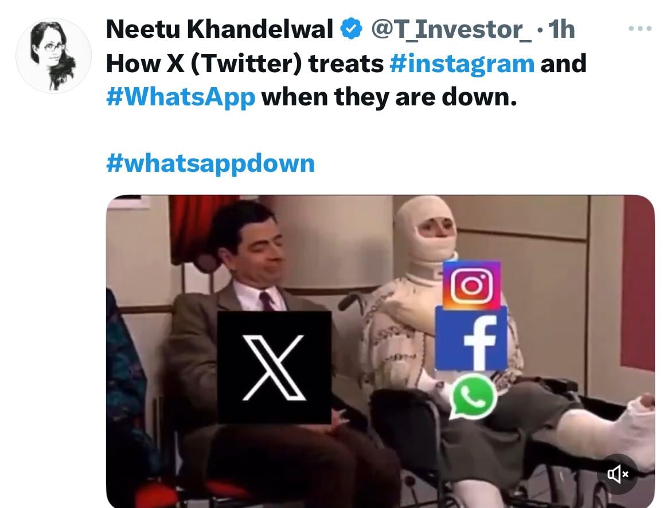Image resolution: width=671 pixels, height=508 pixels.
Task: Open the #WhatsApp hashtag link
Action: pos(181,97)
